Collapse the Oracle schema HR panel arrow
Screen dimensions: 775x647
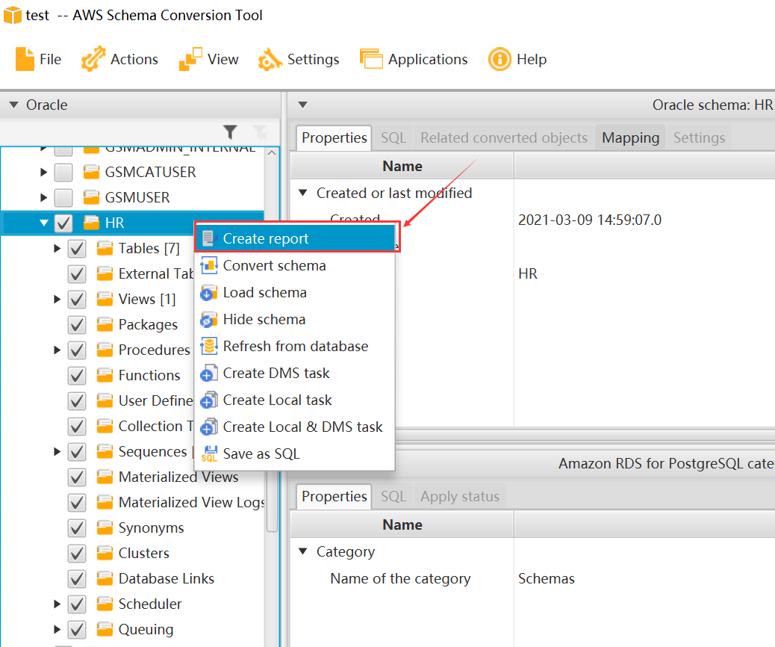tap(303, 105)
